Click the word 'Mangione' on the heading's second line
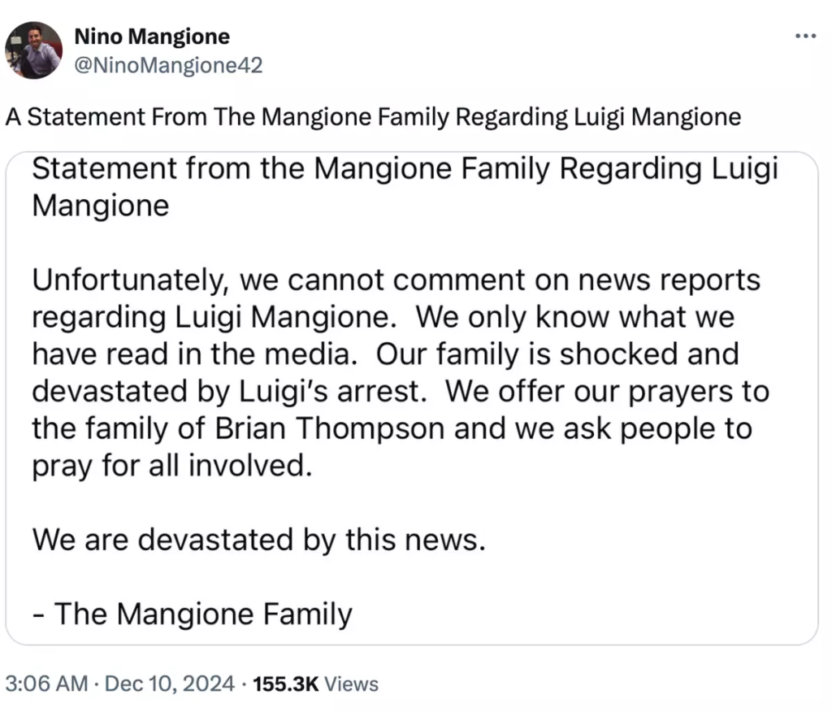The image size is (832, 712). [101, 205]
